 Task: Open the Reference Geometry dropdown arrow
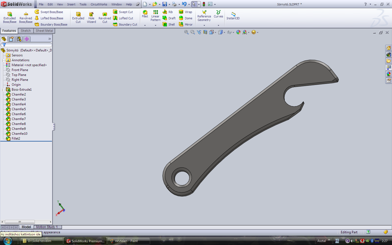(204, 25)
